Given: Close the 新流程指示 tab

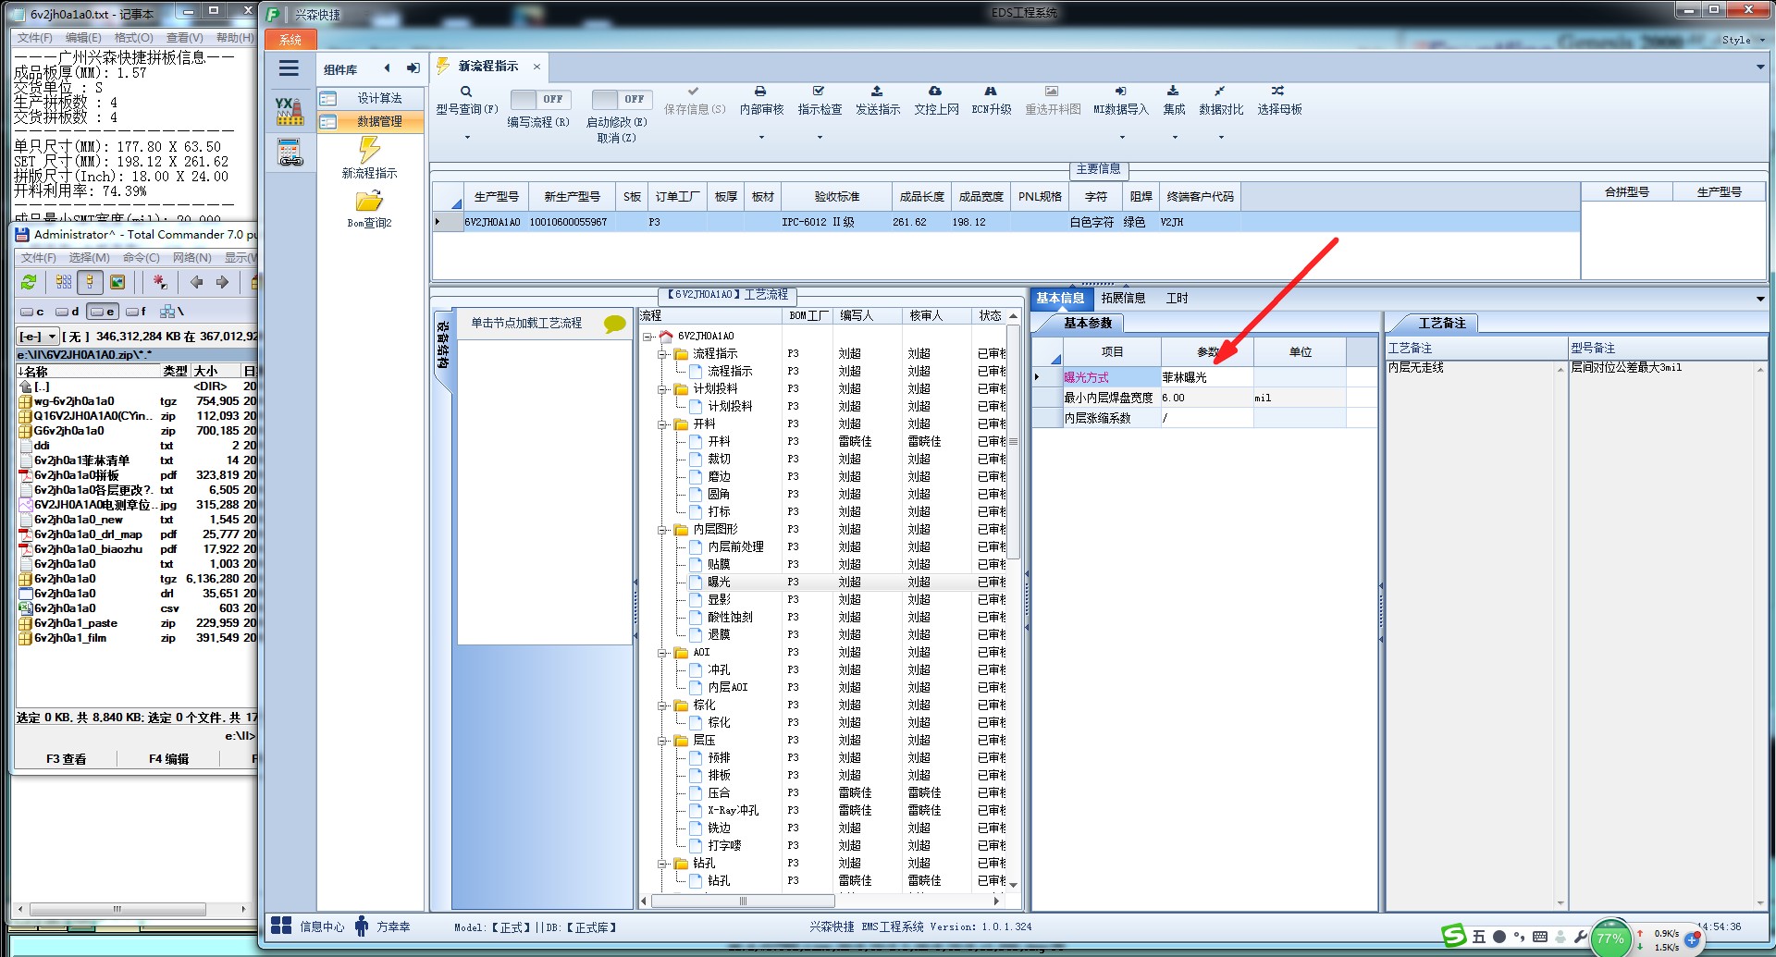Looking at the screenshot, I should click(536, 66).
